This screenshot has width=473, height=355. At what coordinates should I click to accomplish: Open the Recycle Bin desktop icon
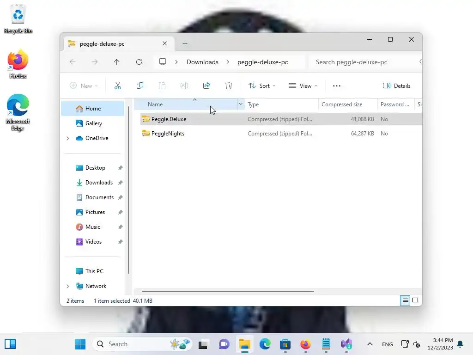[18, 18]
